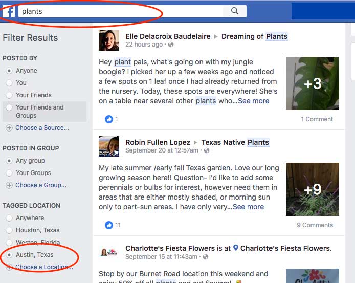The height and width of the screenshot is (283, 355).
Task: Open the 9 Comments link
Action: [x=315, y=225]
